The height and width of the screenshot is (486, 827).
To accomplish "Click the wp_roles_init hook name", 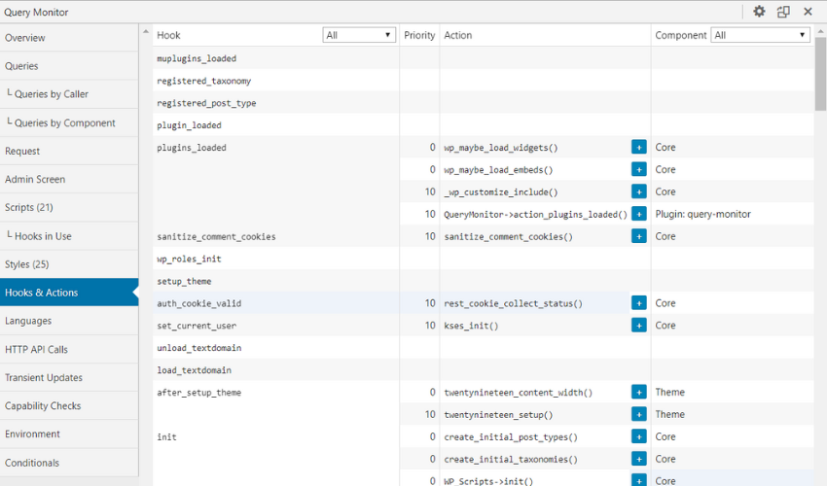I will pyautogui.click(x=189, y=259).
